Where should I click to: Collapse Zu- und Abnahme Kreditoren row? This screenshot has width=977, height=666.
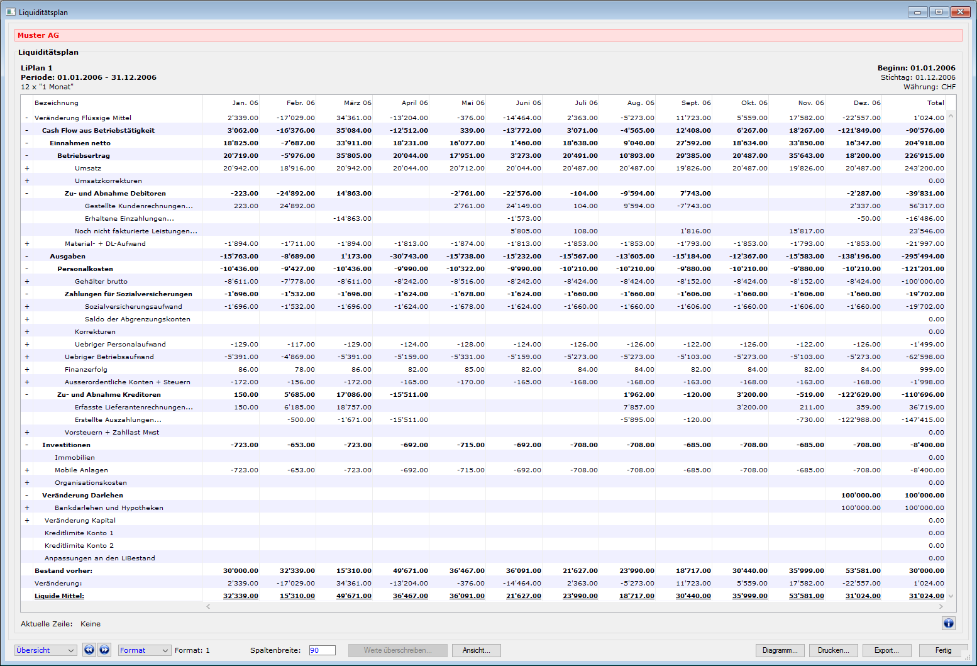click(27, 395)
